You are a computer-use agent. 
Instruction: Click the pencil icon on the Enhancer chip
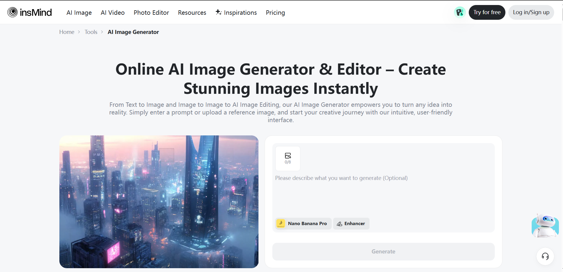[339, 224]
